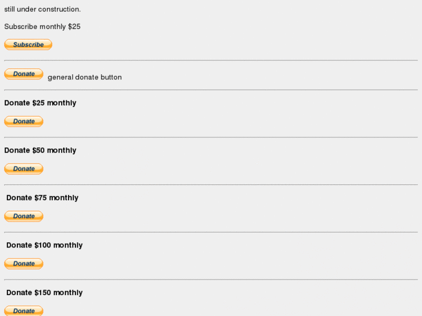Select the 'Donate $50 monthly' heading

coord(40,150)
